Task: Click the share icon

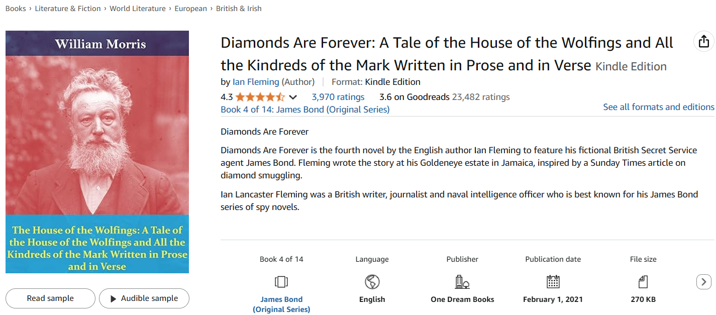Action: (704, 41)
